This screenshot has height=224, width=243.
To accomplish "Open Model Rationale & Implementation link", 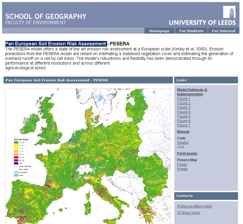I will pos(192,92).
